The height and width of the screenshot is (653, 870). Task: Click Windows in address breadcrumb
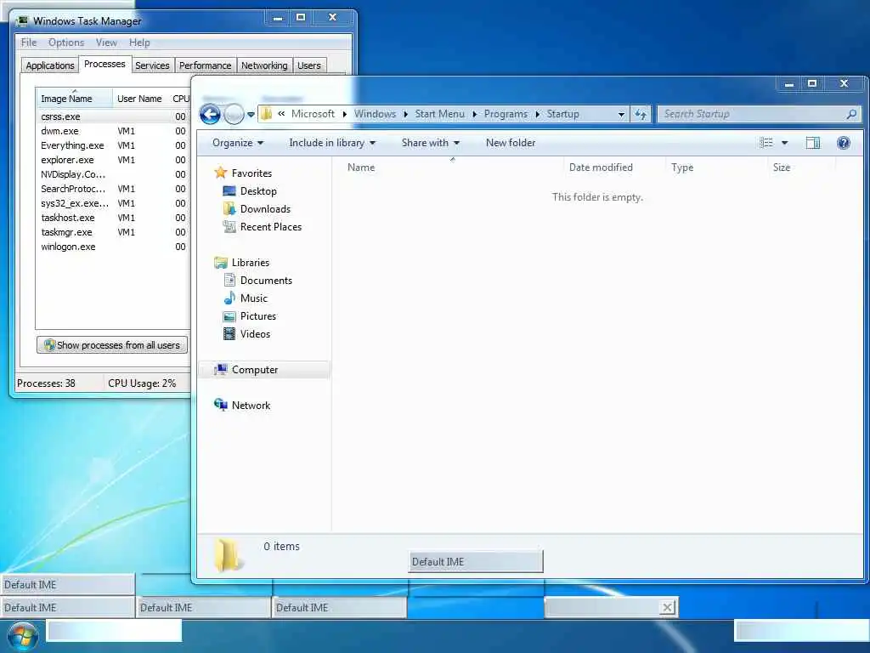click(x=375, y=114)
